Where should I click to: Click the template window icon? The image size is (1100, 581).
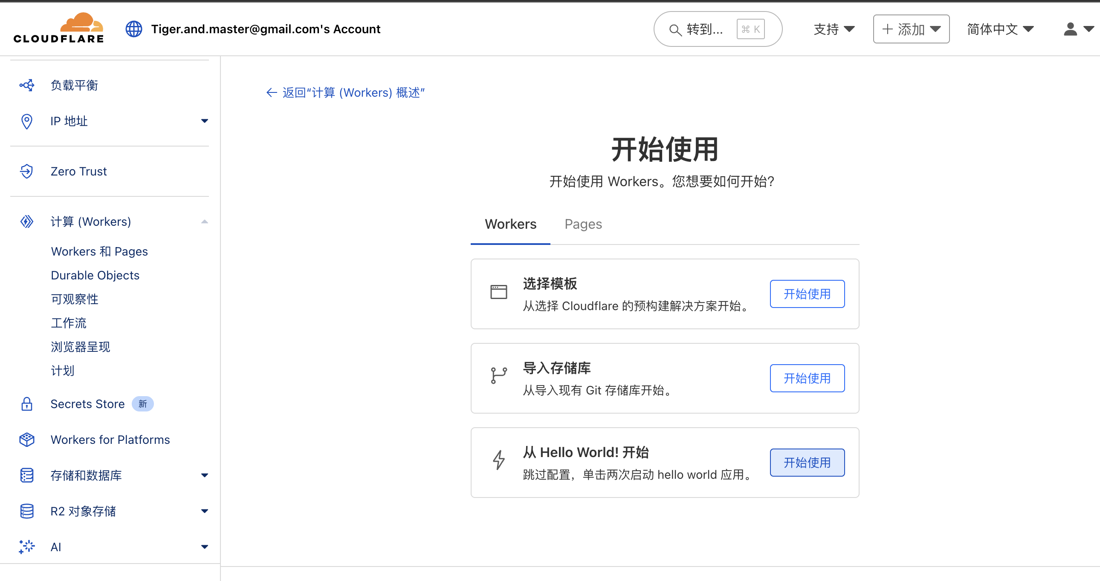(x=498, y=292)
